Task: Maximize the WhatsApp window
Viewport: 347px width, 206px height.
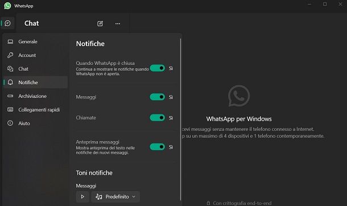Action: 325,4
